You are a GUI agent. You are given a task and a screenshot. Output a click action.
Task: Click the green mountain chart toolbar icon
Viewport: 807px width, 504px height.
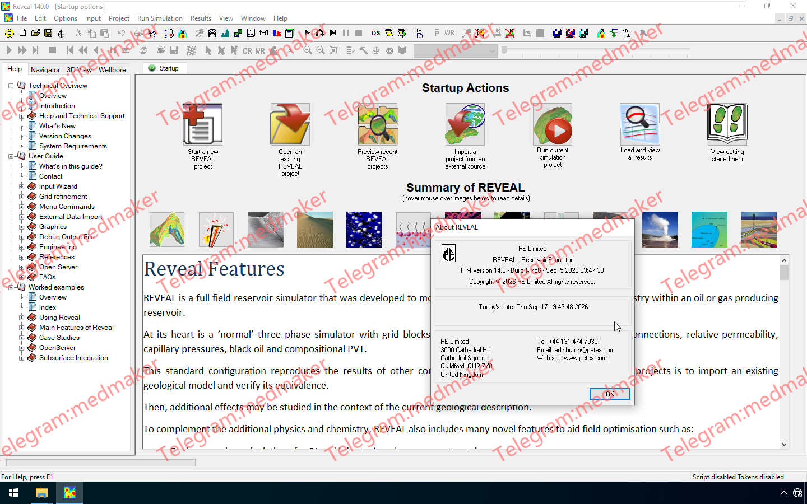click(225, 33)
